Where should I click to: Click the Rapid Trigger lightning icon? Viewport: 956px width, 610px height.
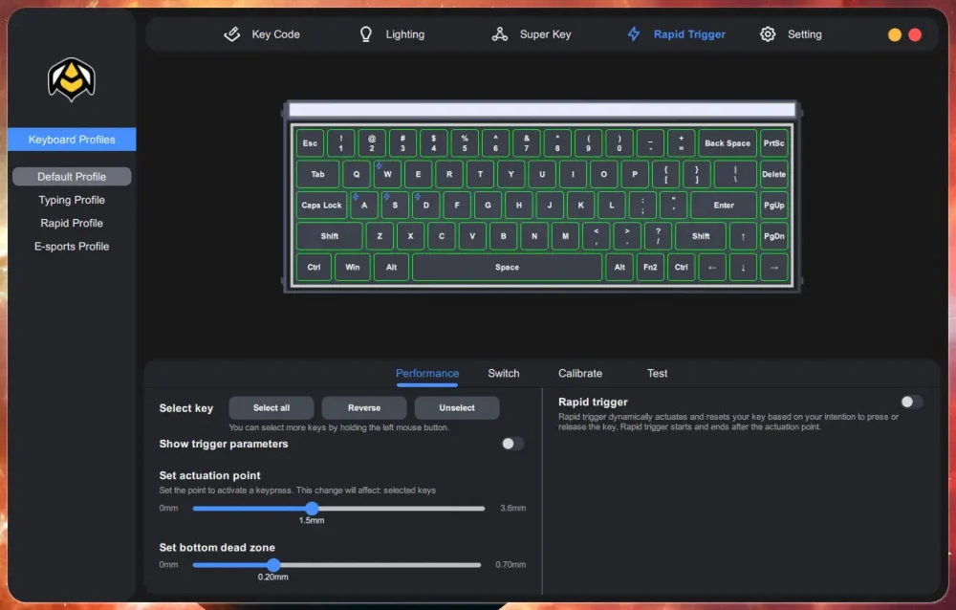click(634, 34)
